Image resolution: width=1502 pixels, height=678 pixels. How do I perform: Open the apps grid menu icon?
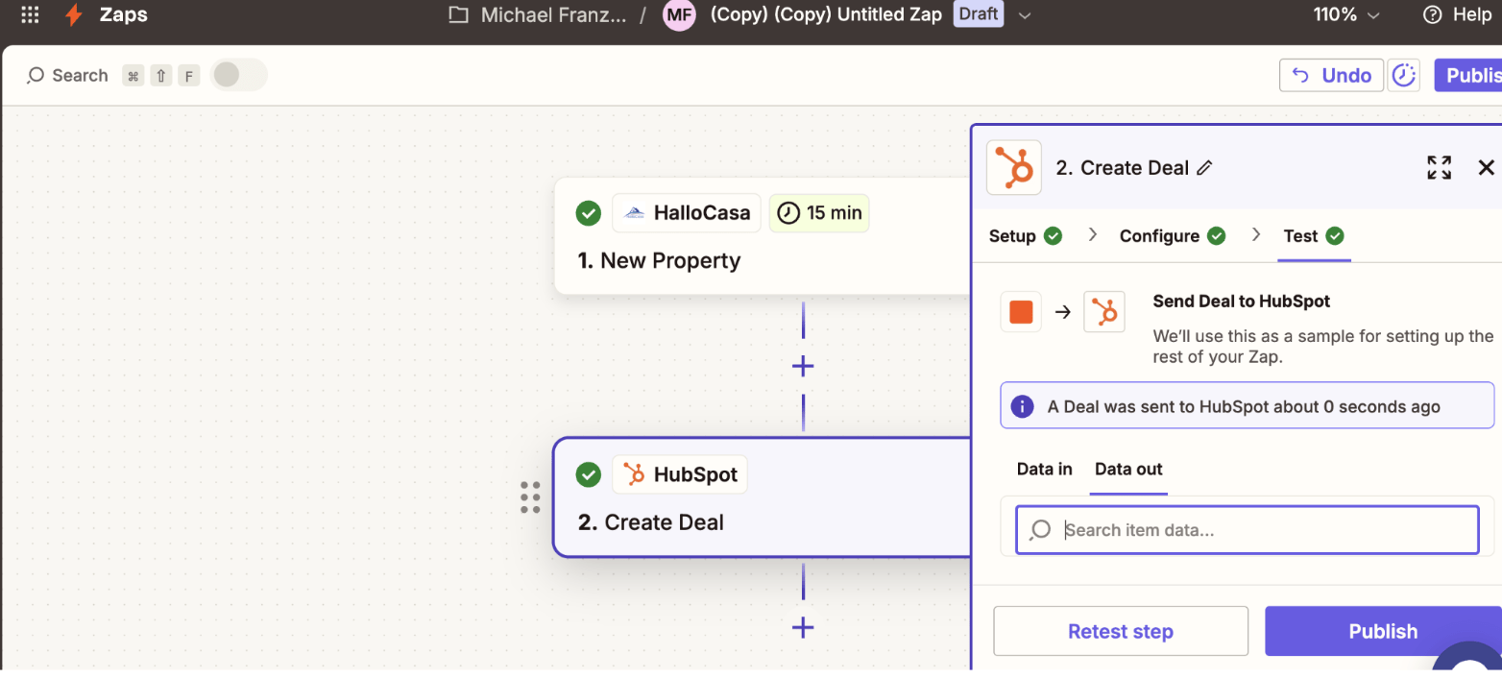(30, 14)
